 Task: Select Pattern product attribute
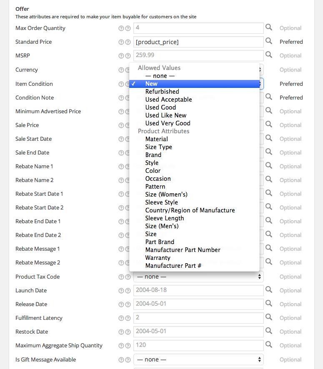(194, 187)
